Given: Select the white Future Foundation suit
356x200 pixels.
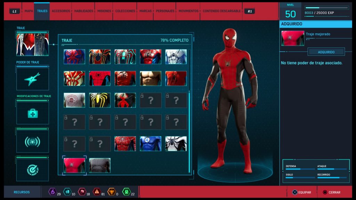Looking at the screenshot, I should (176, 144).
